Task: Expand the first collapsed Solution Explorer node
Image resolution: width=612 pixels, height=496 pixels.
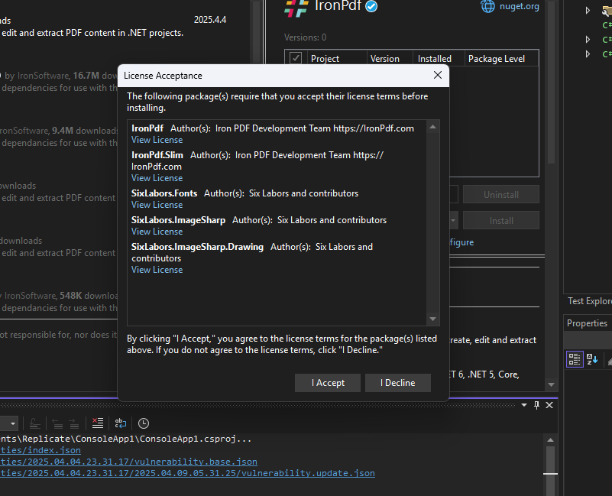Action: (588, 11)
